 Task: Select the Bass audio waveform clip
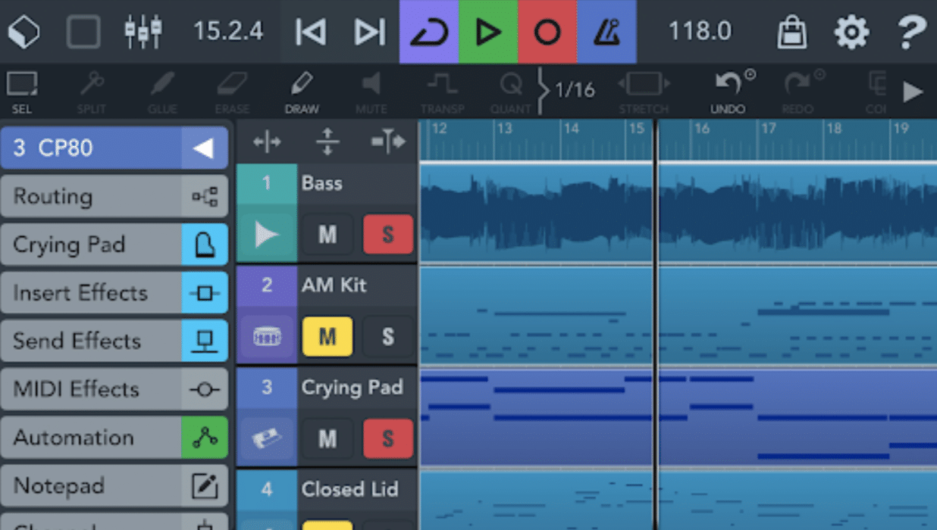click(x=678, y=214)
